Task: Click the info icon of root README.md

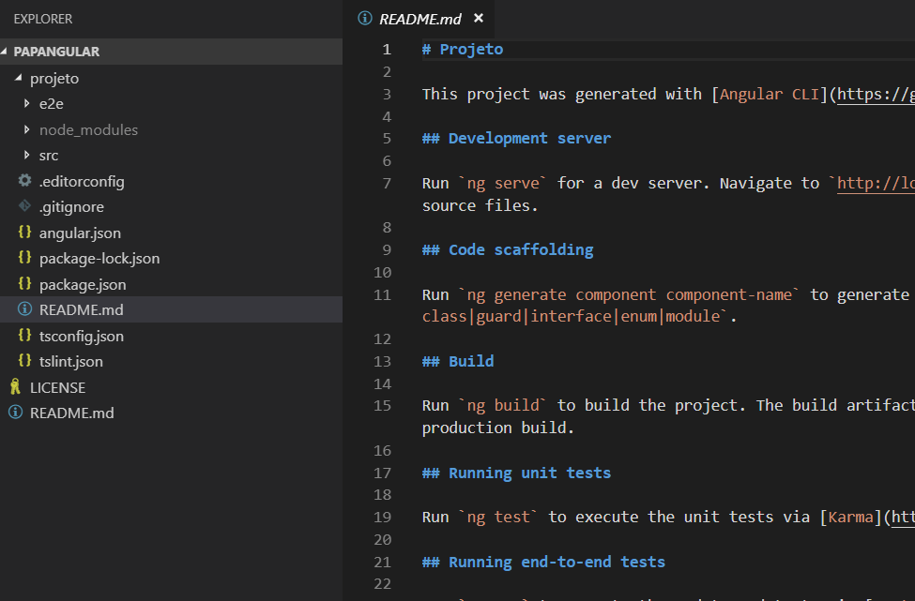Action: (x=15, y=413)
